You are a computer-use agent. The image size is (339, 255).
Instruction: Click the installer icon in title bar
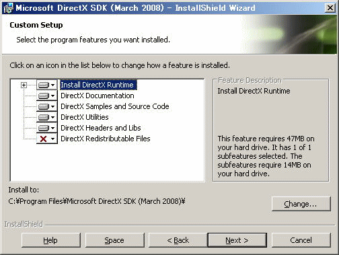point(9,8)
